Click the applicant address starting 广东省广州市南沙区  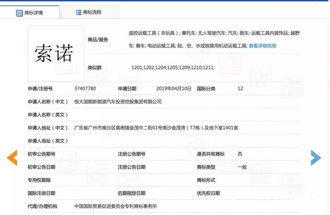click(156, 128)
